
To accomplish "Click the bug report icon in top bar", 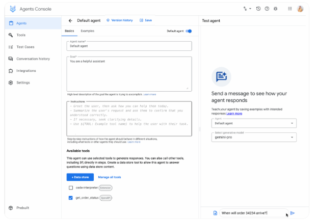I will pyautogui.click(x=275, y=9).
